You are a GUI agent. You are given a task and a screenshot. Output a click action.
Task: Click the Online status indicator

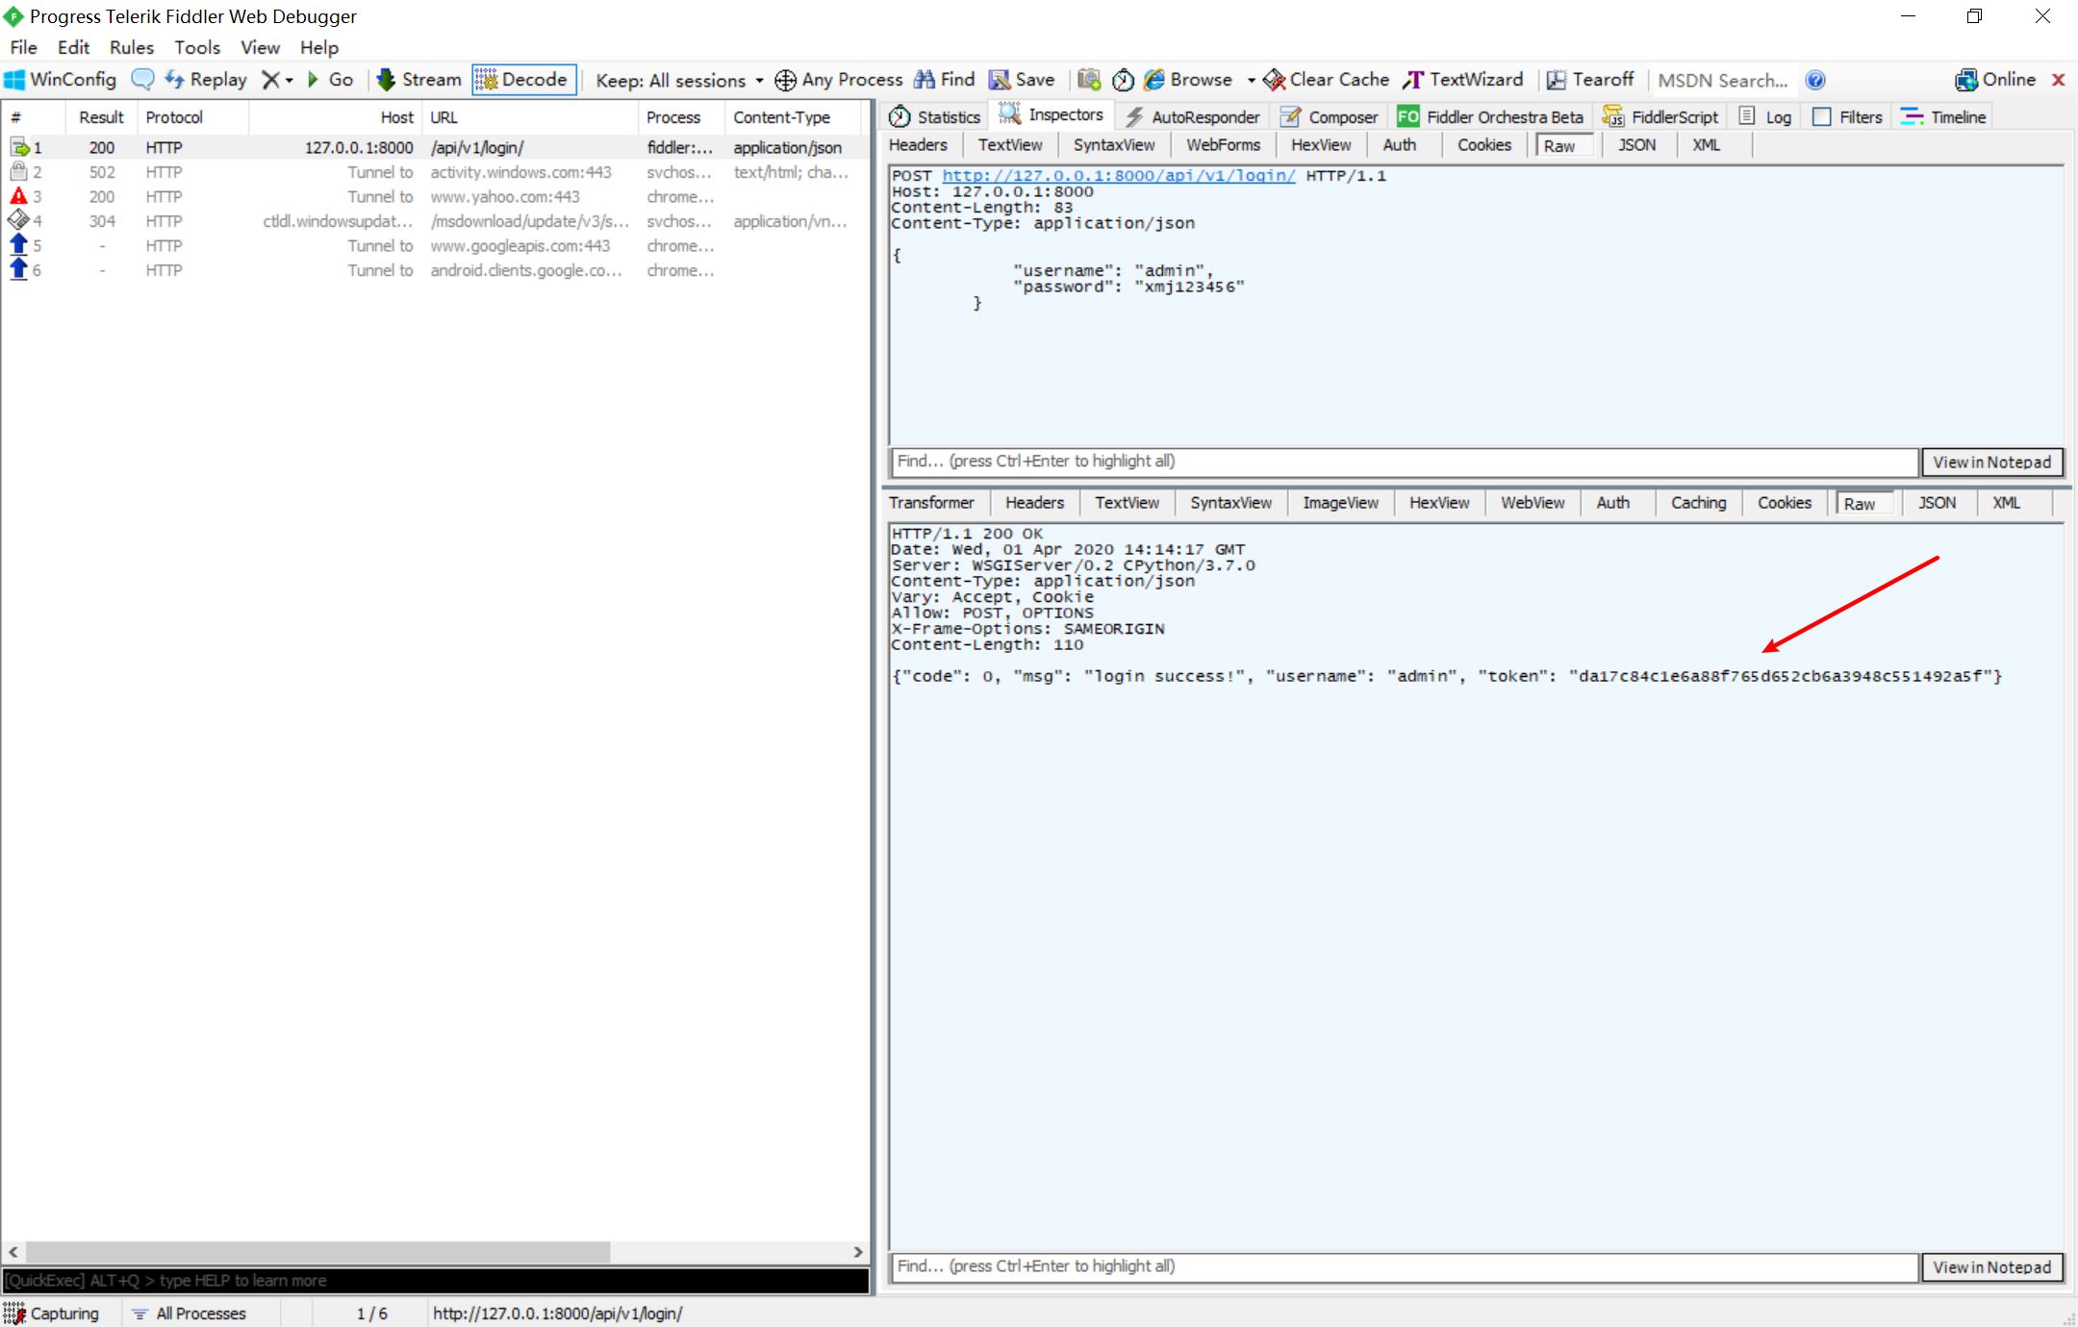(x=1995, y=80)
